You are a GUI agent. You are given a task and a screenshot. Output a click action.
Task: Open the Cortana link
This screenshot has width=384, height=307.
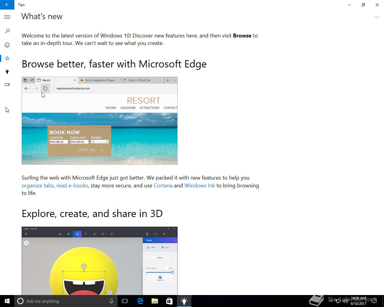[163, 186]
